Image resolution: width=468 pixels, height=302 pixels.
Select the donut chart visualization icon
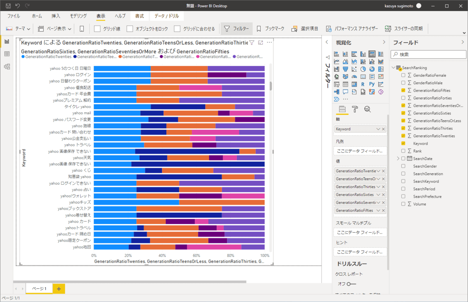(372, 69)
